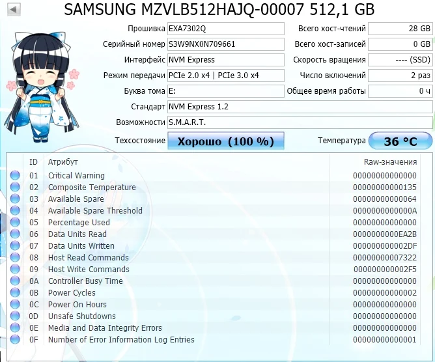Viewport: 435px width, 362px height.
Task: Click the total host writes value 0 GB
Action: click(x=400, y=44)
